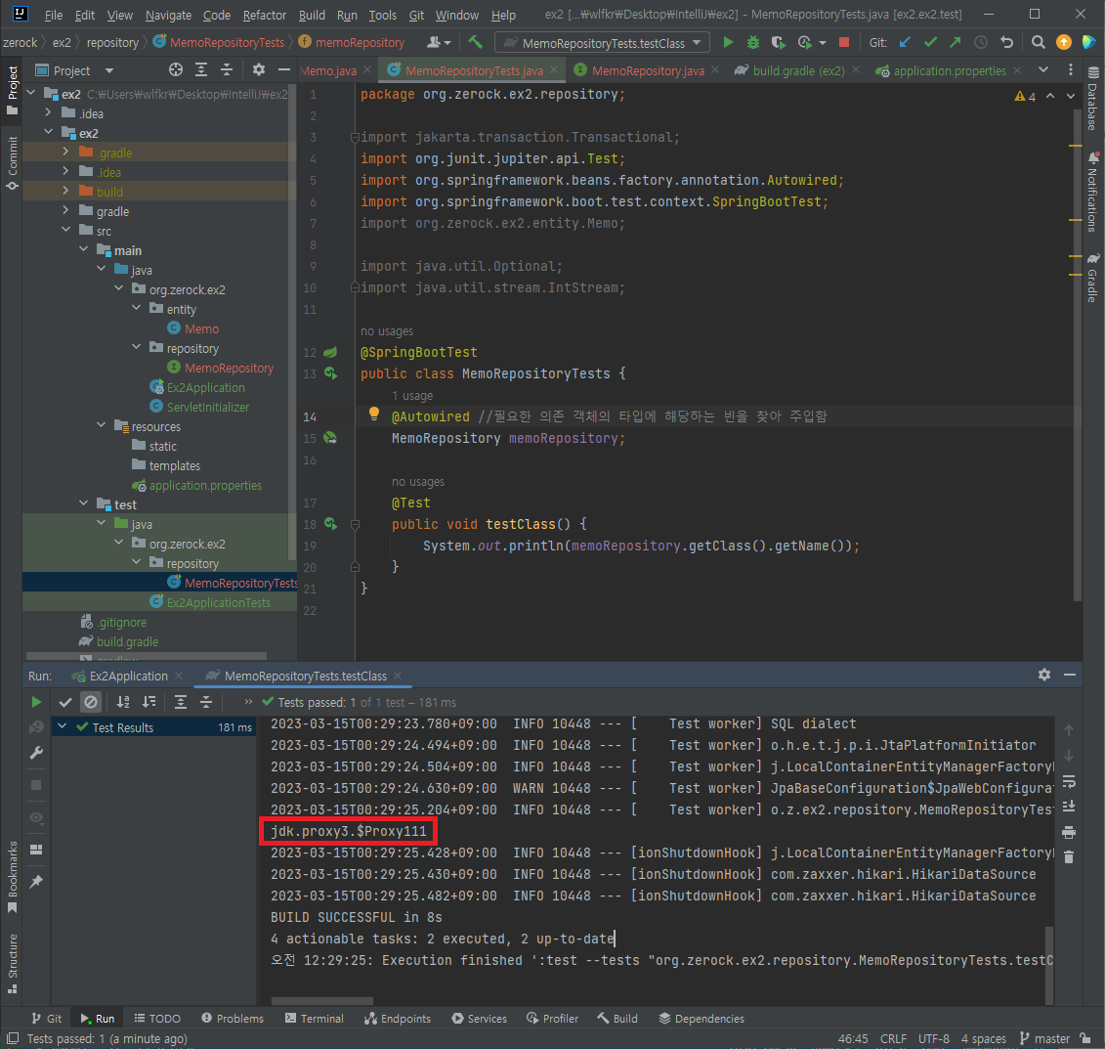Rollback changes with undo arrow icon
This screenshot has width=1105, height=1049.
point(1006,42)
